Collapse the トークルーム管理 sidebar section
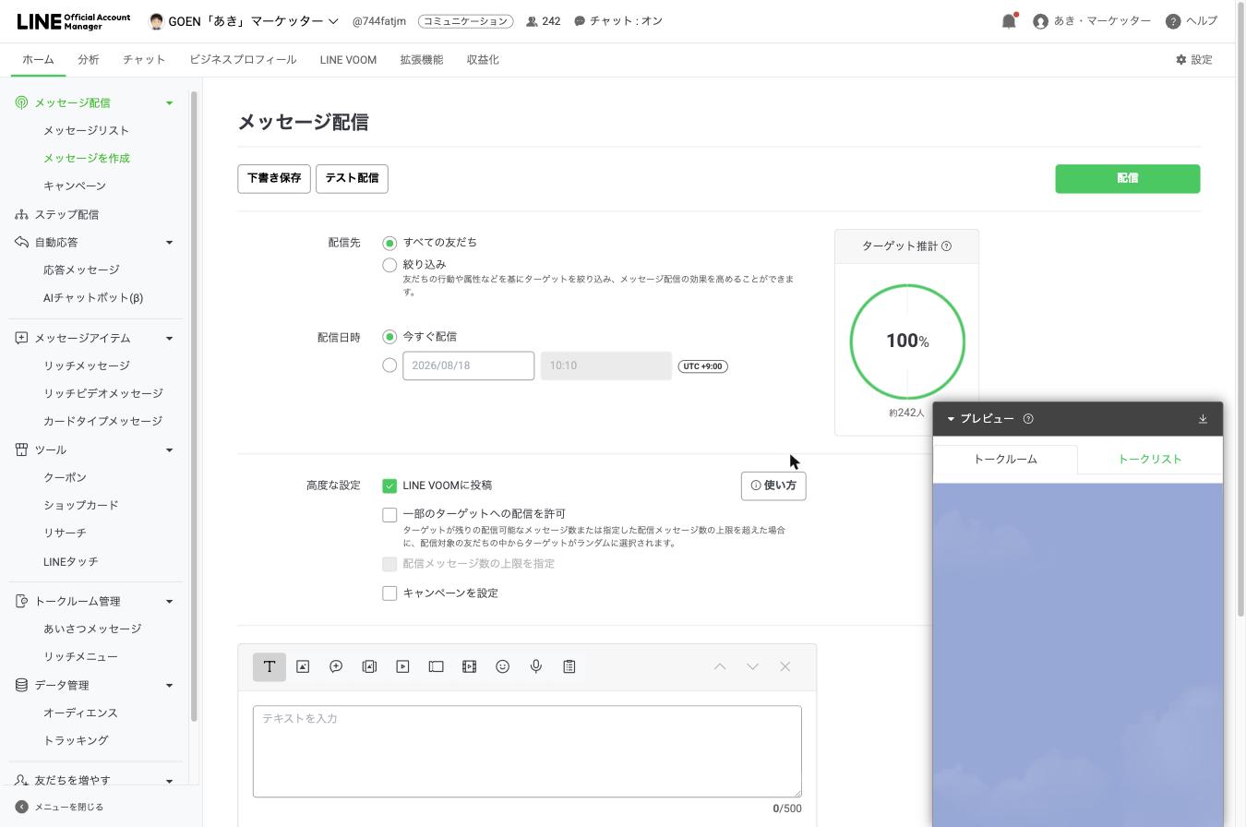The image size is (1246, 827). pos(169,601)
